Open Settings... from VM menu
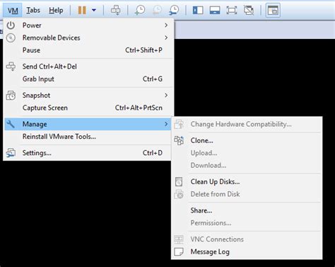 click(88, 153)
